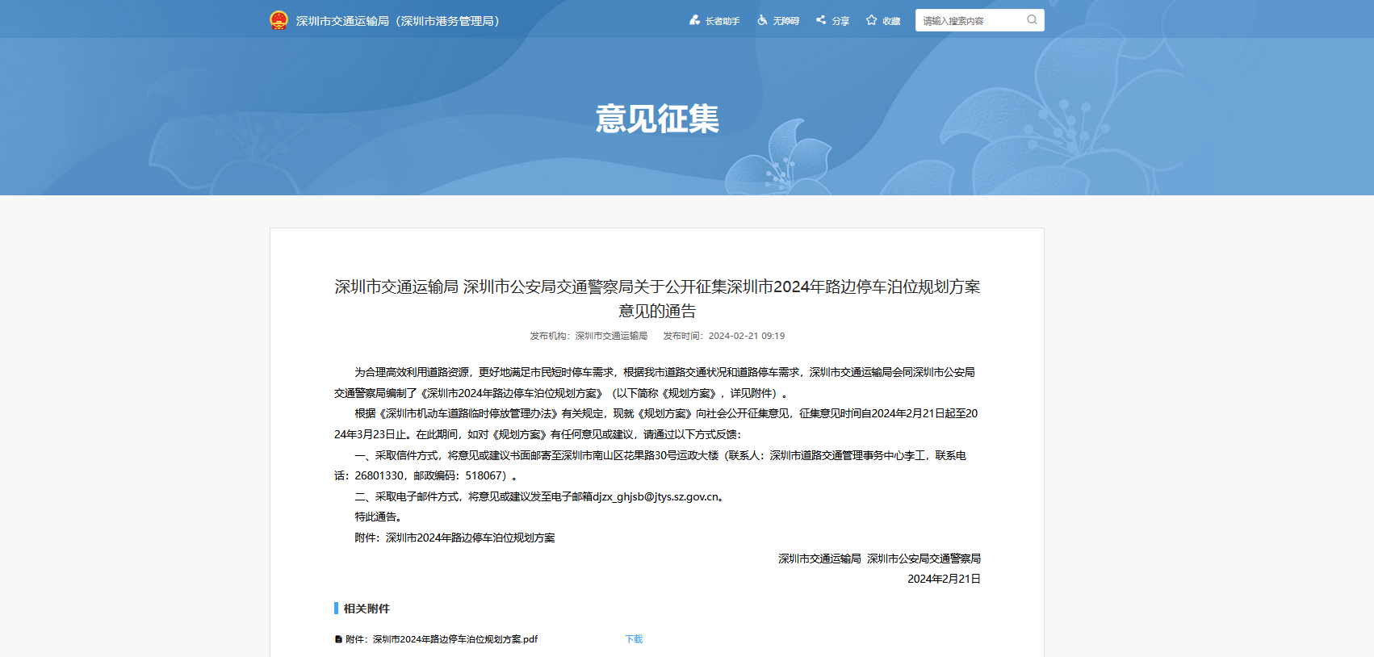The width and height of the screenshot is (1374, 657).
Task: Open attachment 深圳市2024年路边停车泊位规划方案.pdf
Action: click(442, 639)
